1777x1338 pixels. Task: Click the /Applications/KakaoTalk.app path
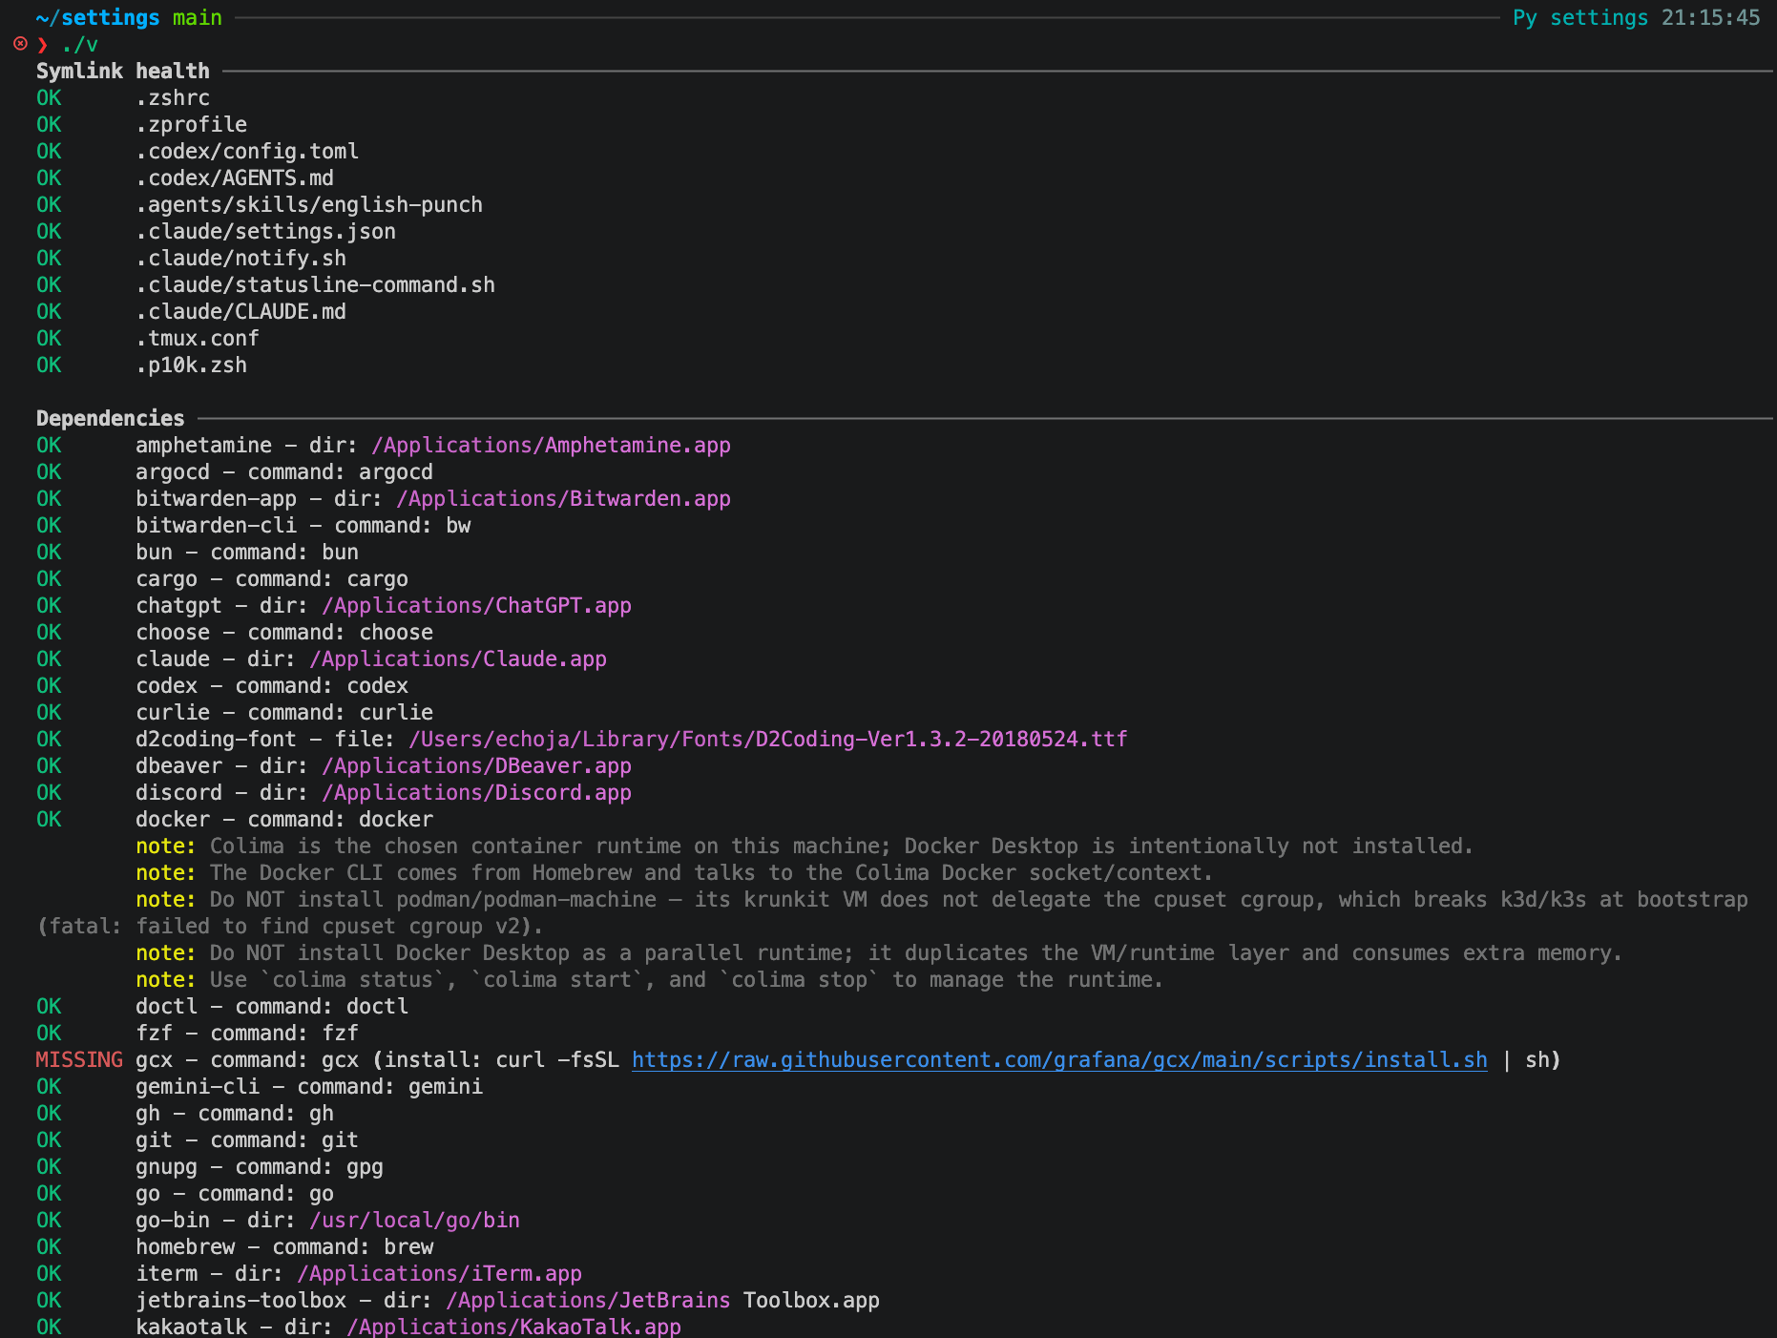513,1327
